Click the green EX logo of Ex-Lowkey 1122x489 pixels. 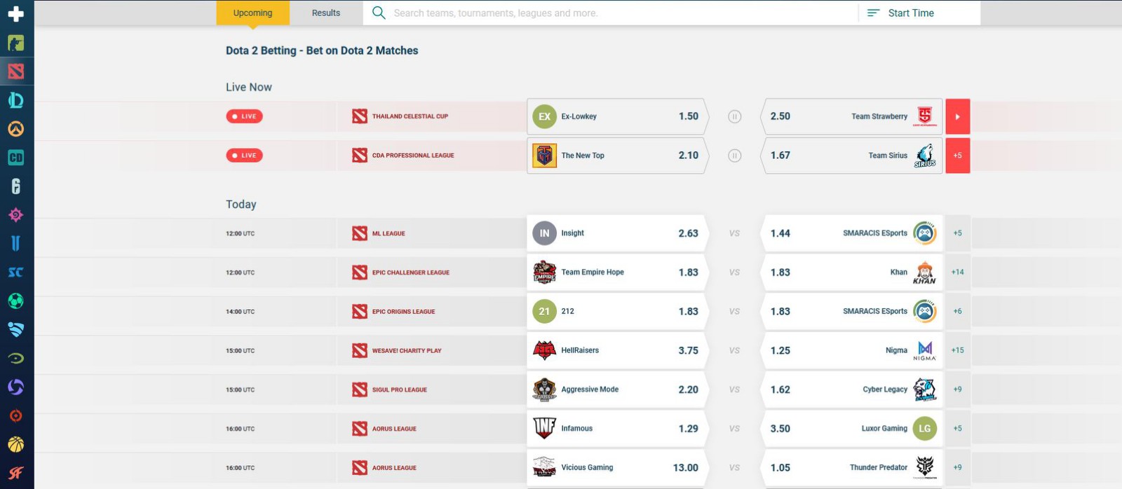pos(544,116)
